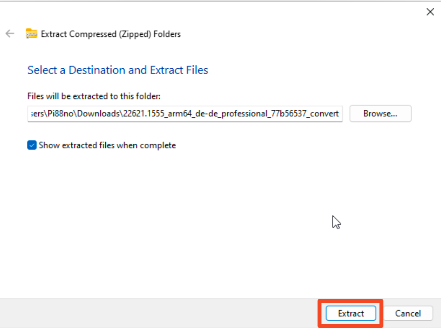Screen dimensions: 441x328
Task: Click the "Extract Compressed (Zipped) Folders" title text
Action: 111,34
